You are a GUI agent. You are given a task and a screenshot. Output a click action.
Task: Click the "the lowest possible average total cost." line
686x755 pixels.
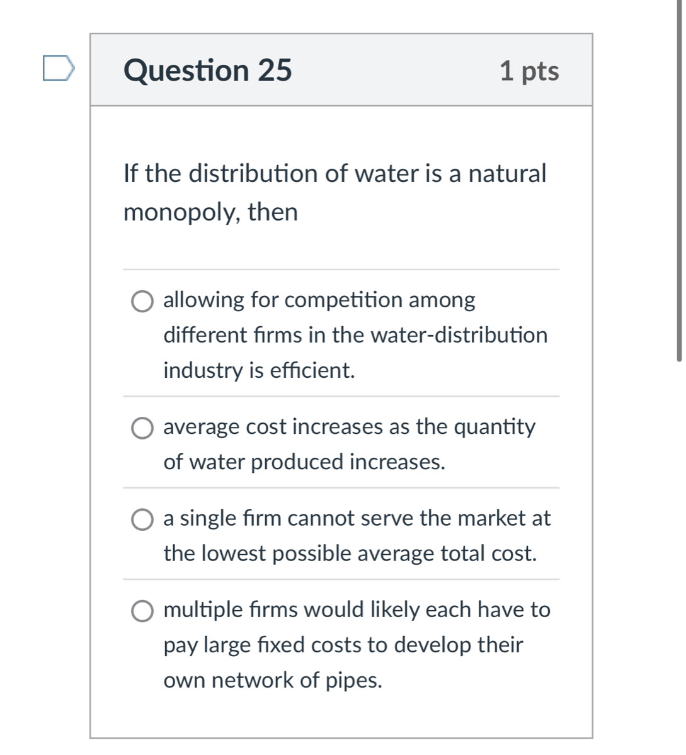[x=350, y=553]
